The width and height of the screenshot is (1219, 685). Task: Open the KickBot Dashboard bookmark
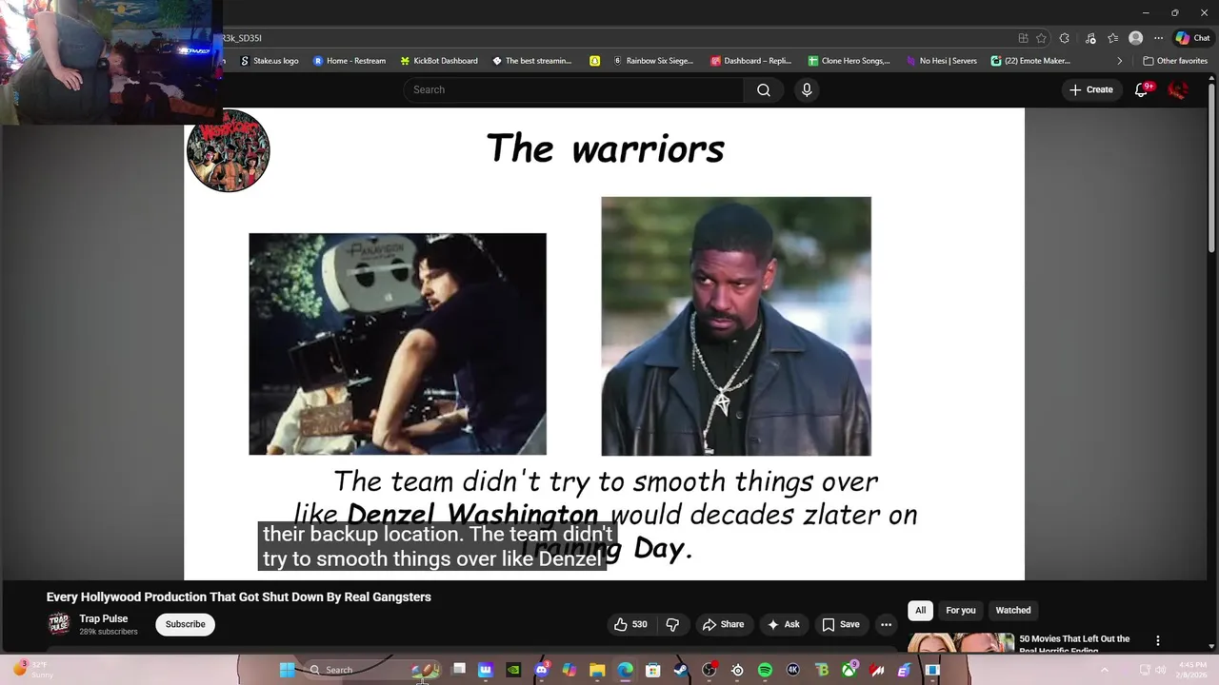point(439,61)
